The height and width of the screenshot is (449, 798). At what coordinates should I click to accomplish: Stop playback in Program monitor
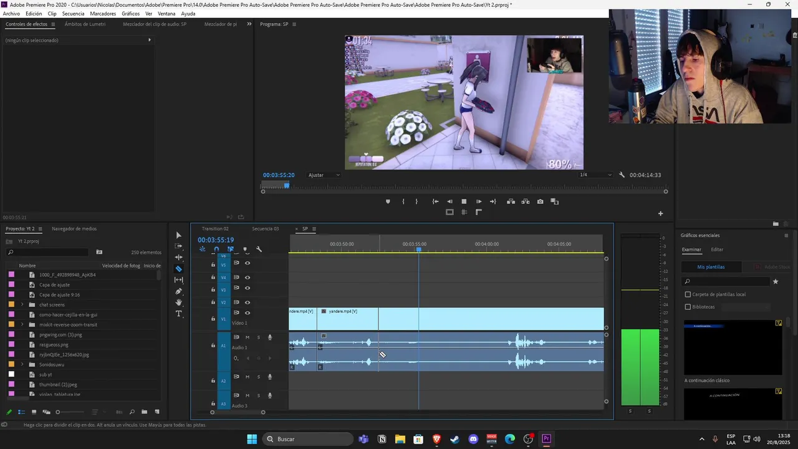coord(464,201)
